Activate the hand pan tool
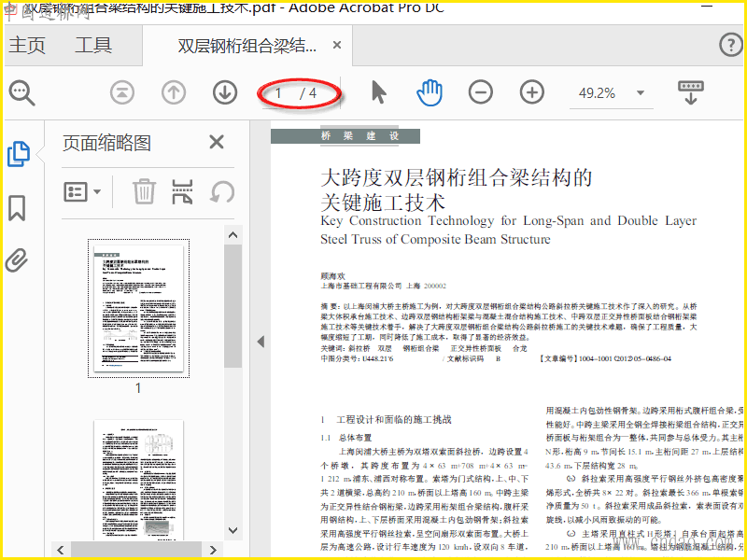Screen dimensions: 747x560 click(430, 92)
